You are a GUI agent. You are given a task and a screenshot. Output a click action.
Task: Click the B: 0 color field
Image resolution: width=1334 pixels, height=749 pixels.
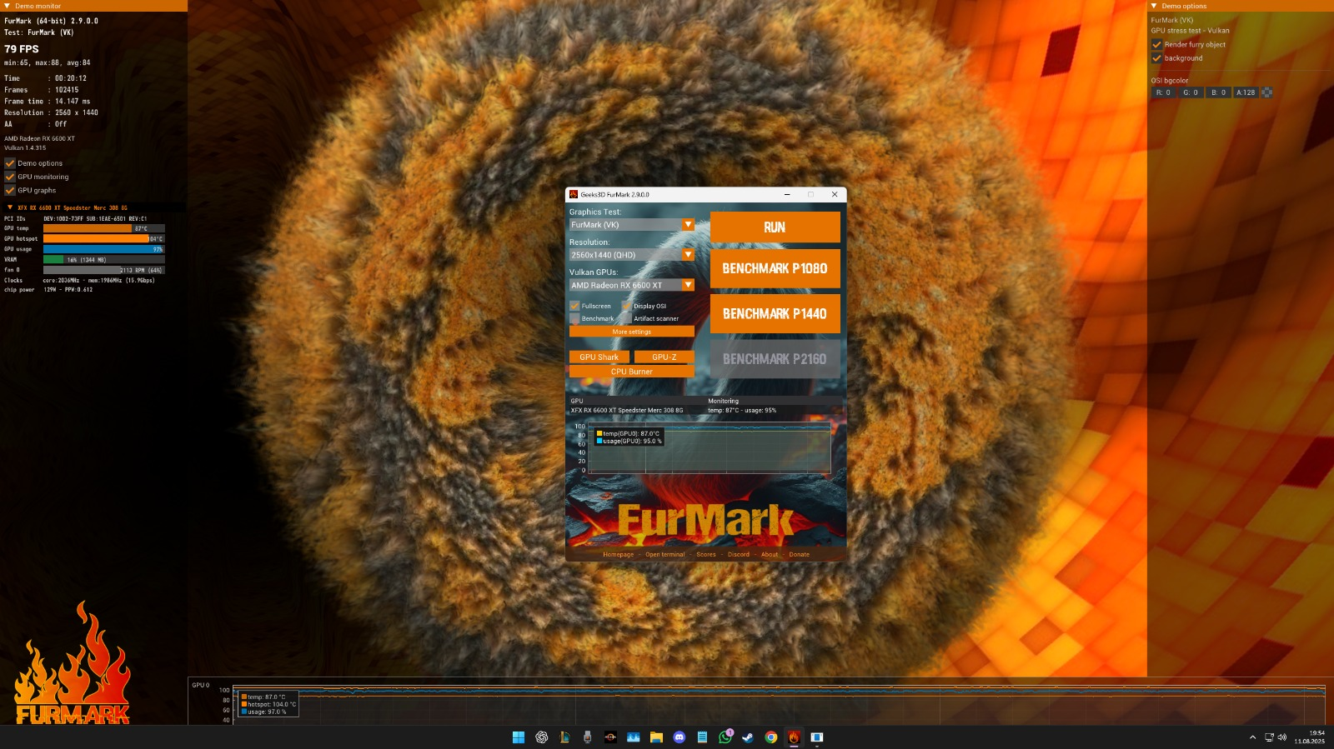point(1218,92)
